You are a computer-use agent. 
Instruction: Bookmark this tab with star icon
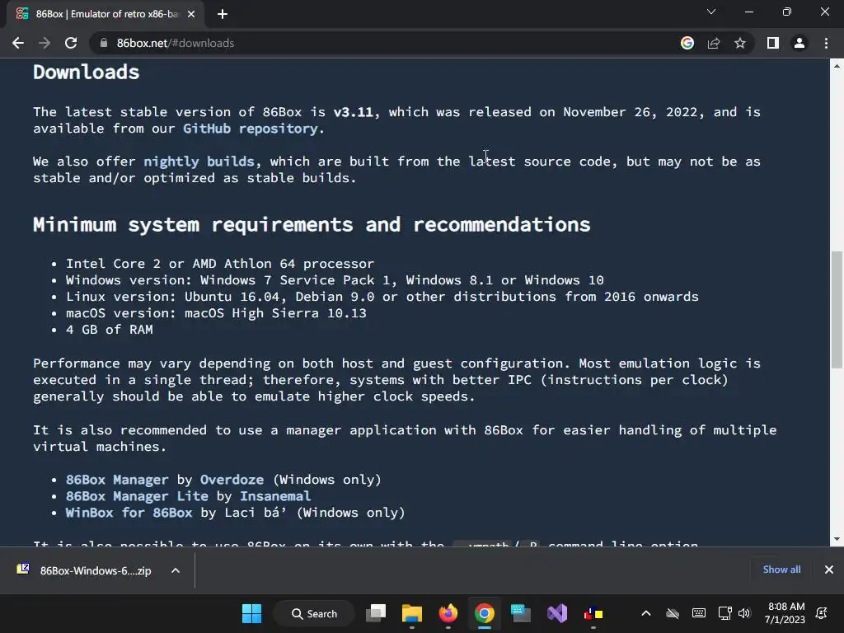pos(740,43)
